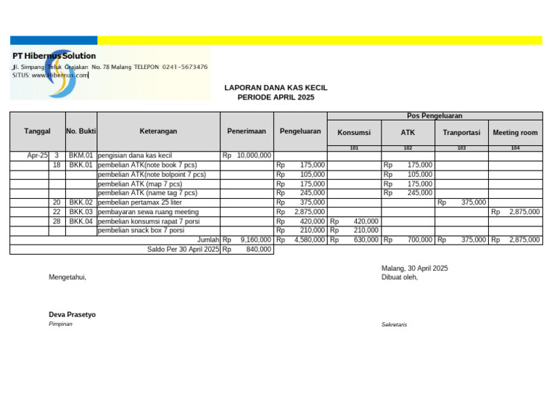Select day 28 in the Tanggal column
The height and width of the screenshot is (394, 557).
click(x=57, y=221)
